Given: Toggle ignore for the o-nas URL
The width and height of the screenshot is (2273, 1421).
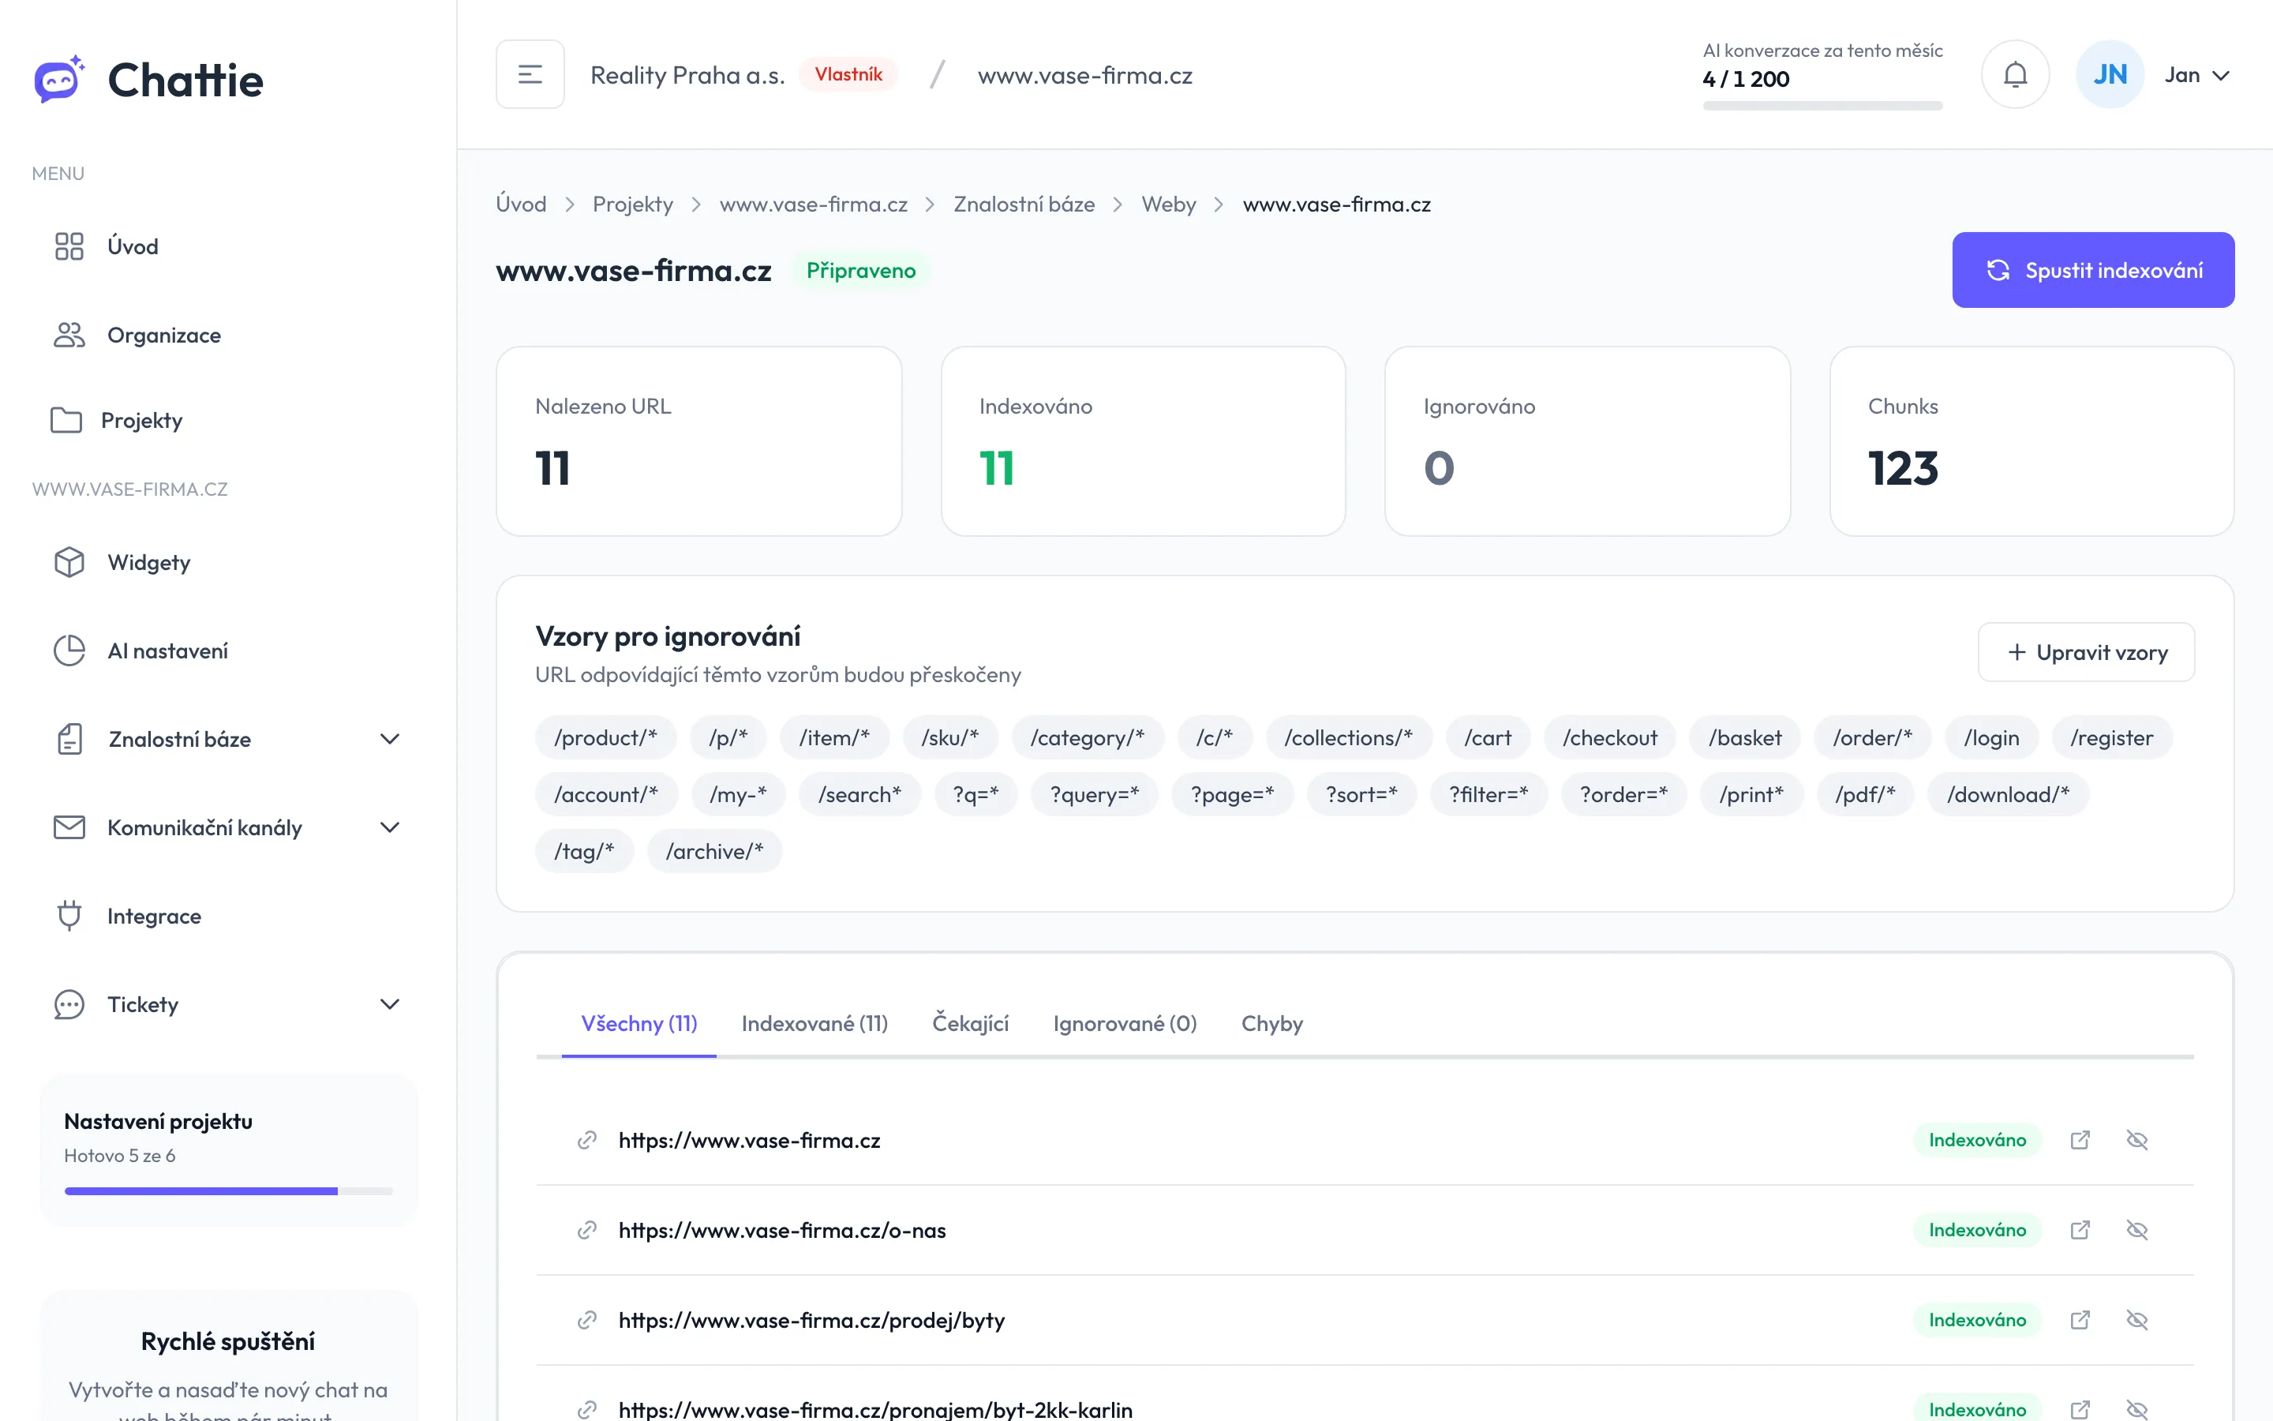Looking at the screenshot, I should coord(2136,1229).
